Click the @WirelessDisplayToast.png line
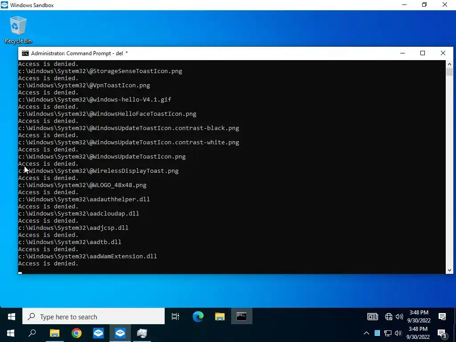456x342 pixels. coord(98,171)
